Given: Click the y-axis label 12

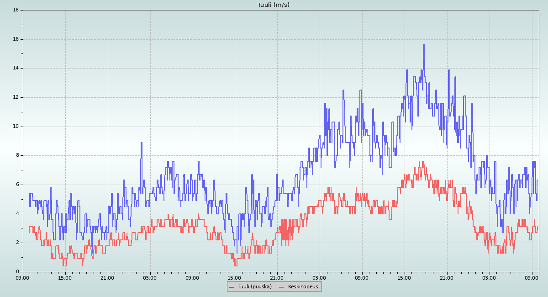Looking at the screenshot, I should [16, 97].
